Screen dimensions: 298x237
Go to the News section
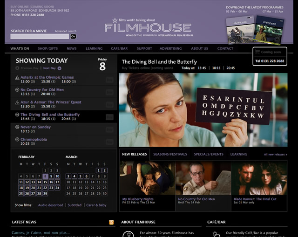(72, 48)
